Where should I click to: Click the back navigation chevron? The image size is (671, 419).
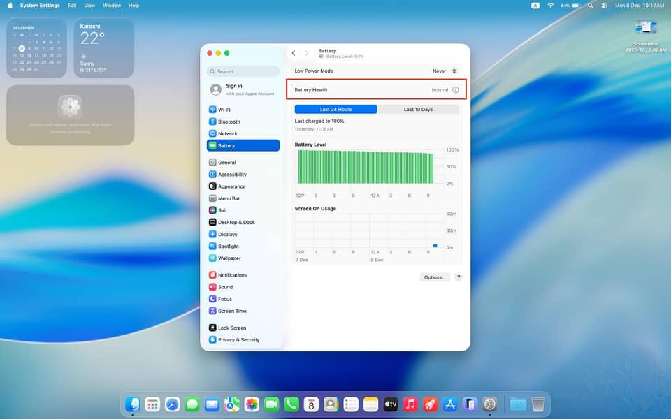coord(294,53)
